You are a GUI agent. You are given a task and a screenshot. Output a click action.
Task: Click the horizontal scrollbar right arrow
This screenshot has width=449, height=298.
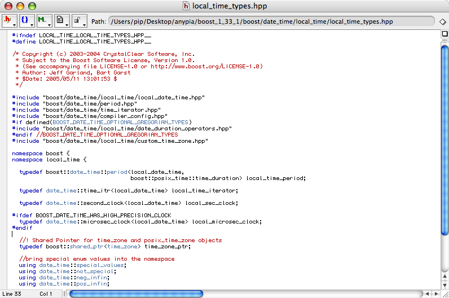pyautogui.click(x=436, y=293)
